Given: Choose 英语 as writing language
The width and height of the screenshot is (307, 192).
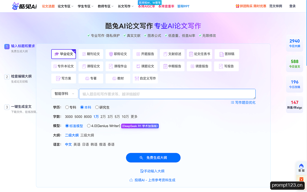Looking at the screenshot, I should point(77,144).
